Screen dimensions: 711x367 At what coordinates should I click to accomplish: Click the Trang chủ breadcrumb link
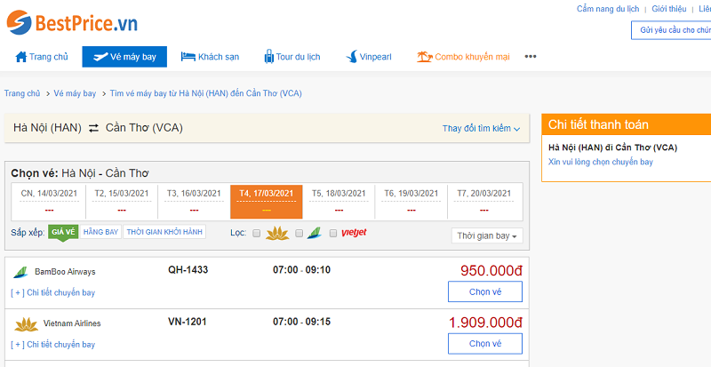click(22, 93)
